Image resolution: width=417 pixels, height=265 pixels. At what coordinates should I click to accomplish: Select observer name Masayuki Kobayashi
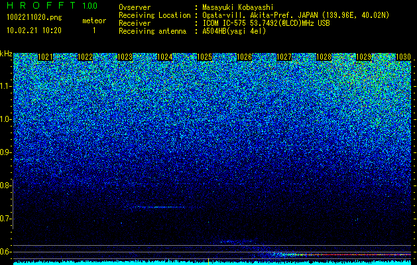238,7
